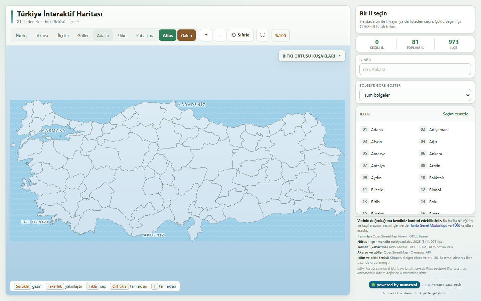
Task: Click the AKDENİZ sea label on map
Action: (x=154, y=235)
